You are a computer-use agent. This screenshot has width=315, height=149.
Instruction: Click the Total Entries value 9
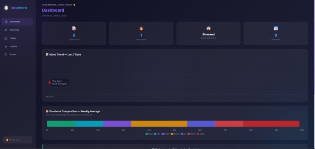coord(74,35)
